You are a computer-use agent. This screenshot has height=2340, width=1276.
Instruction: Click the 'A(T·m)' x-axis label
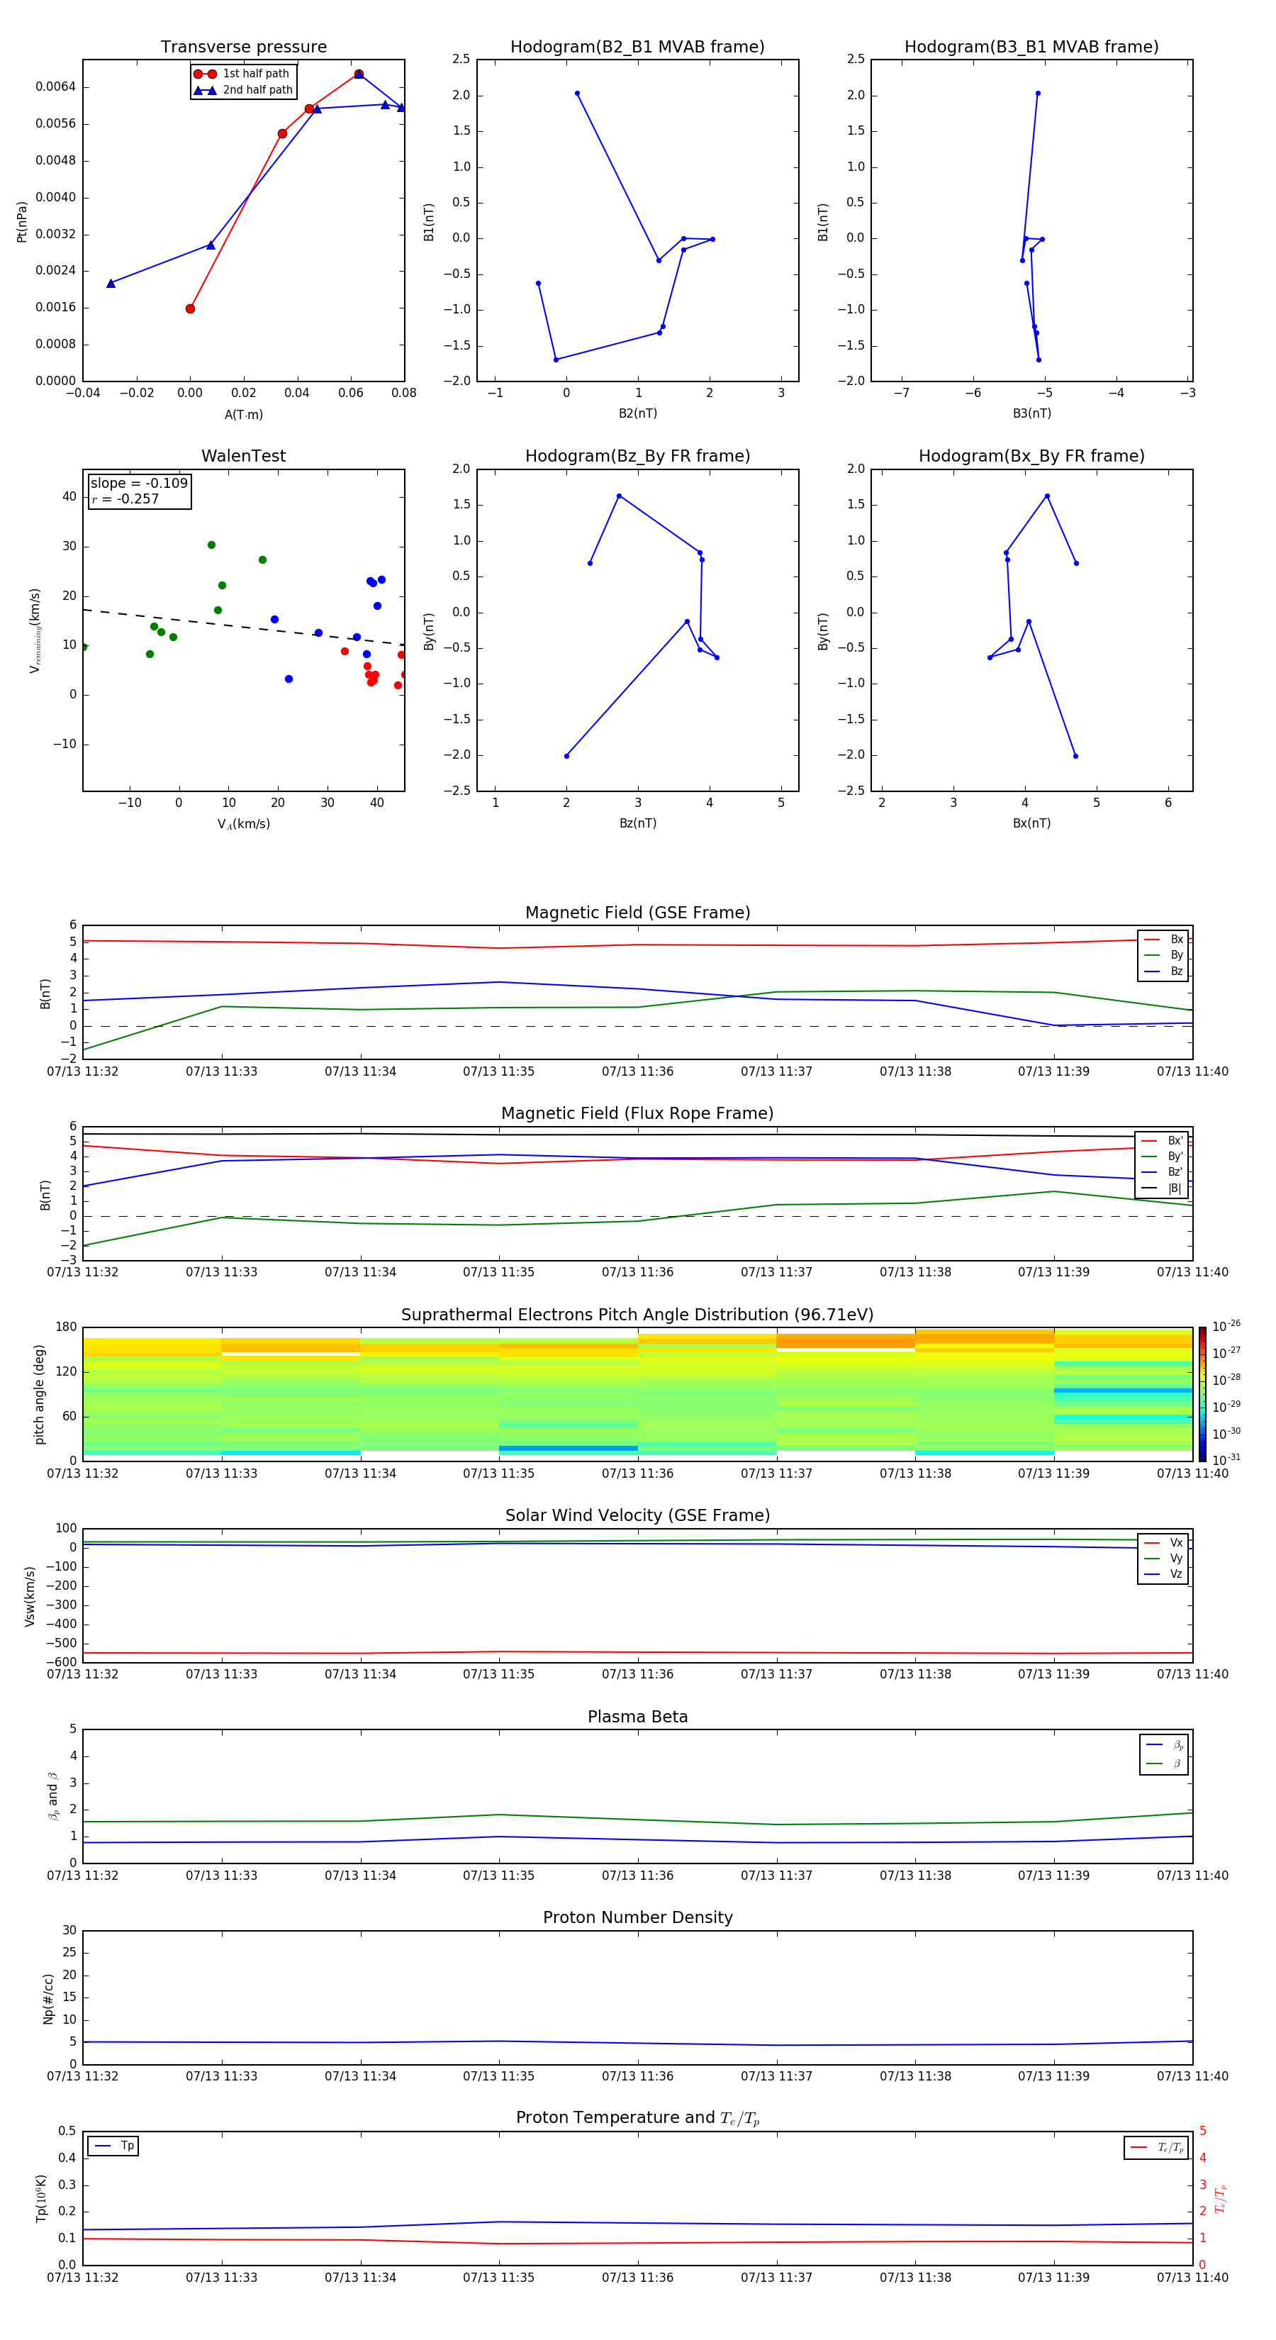click(243, 415)
